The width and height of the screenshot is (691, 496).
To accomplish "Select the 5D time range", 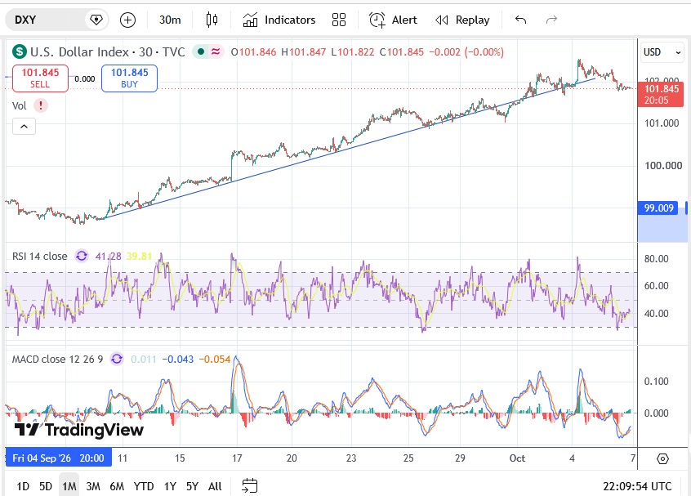I will (x=46, y=486).
